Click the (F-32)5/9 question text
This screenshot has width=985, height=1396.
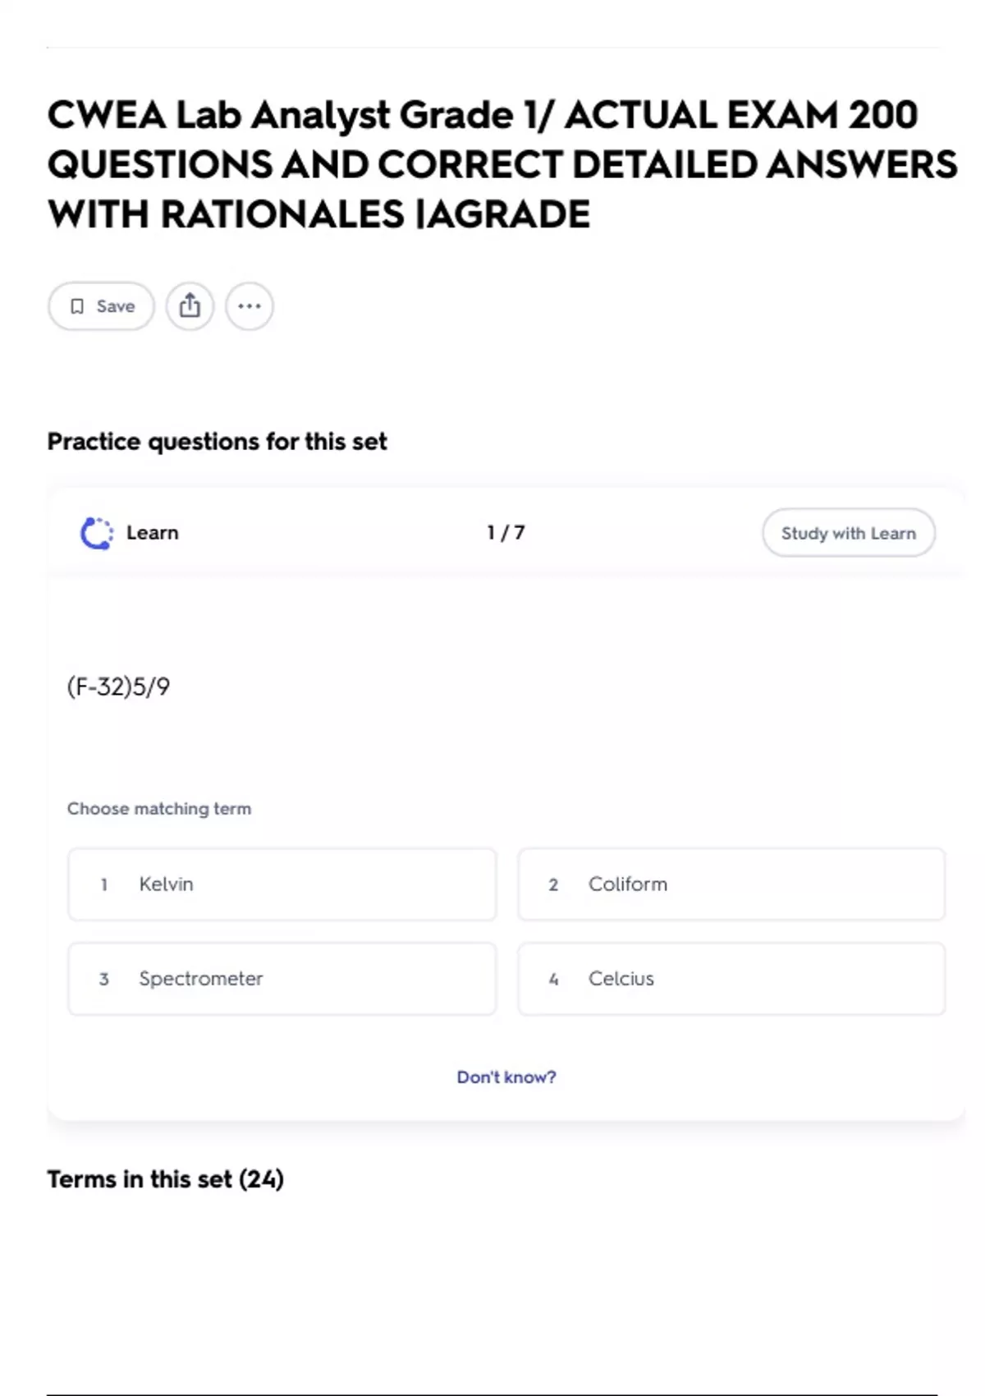click(118, 687)
